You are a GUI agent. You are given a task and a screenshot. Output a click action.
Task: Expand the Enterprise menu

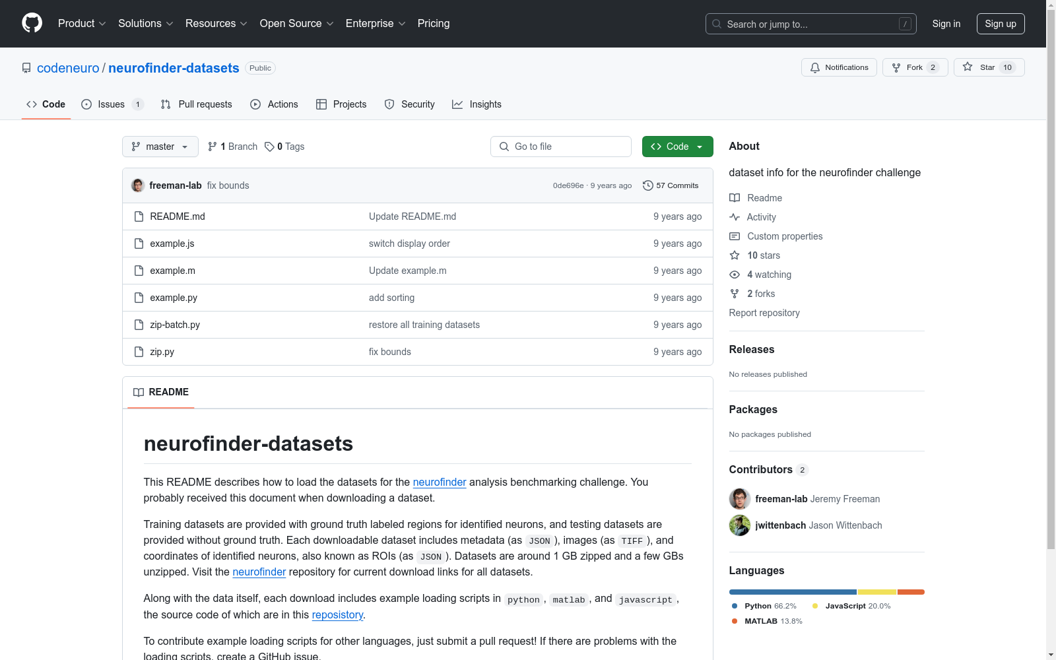click(376, 23)
